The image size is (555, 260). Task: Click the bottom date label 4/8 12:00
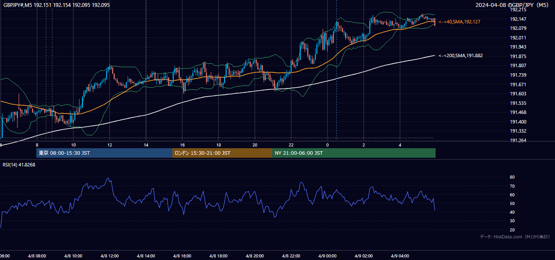[109, 256]
